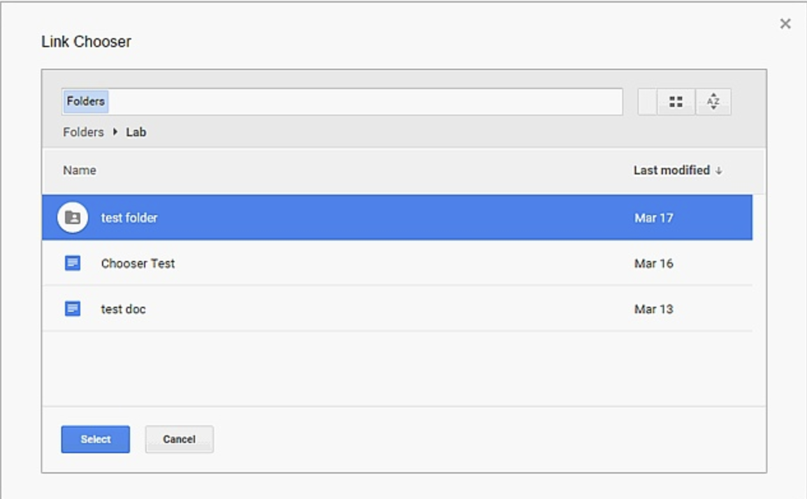The image size is (807, 499).
Task: Click the breadcrumb arrow between Folders and Lab
Action: click(x=115, y=132)
